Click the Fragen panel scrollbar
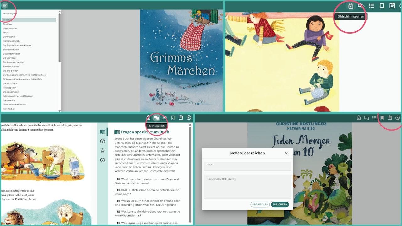402x226 pixels. [x=190, y=174]
